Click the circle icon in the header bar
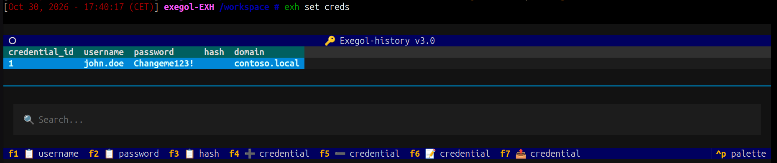The height and width of the screenshot is (163, 777). [x=13, y=41]
